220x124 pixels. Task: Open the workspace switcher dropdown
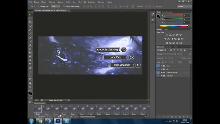pyautogui.click(x=184, y=7)
